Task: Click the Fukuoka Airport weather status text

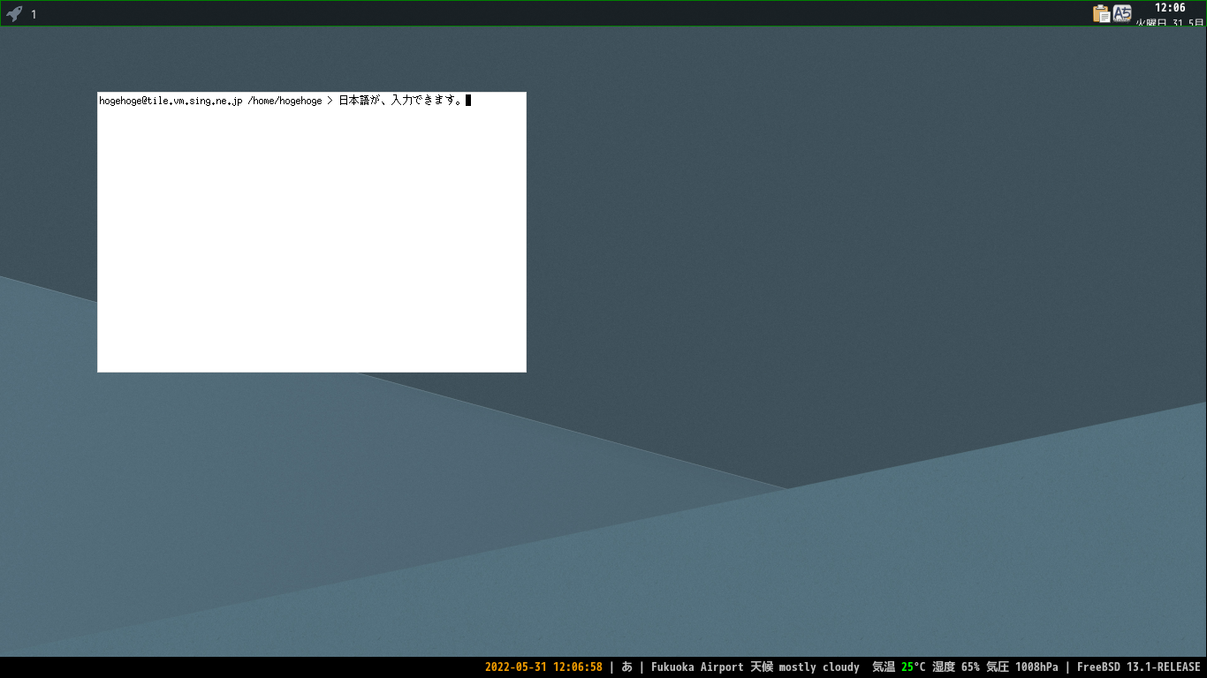Action: tap(755, 667)
